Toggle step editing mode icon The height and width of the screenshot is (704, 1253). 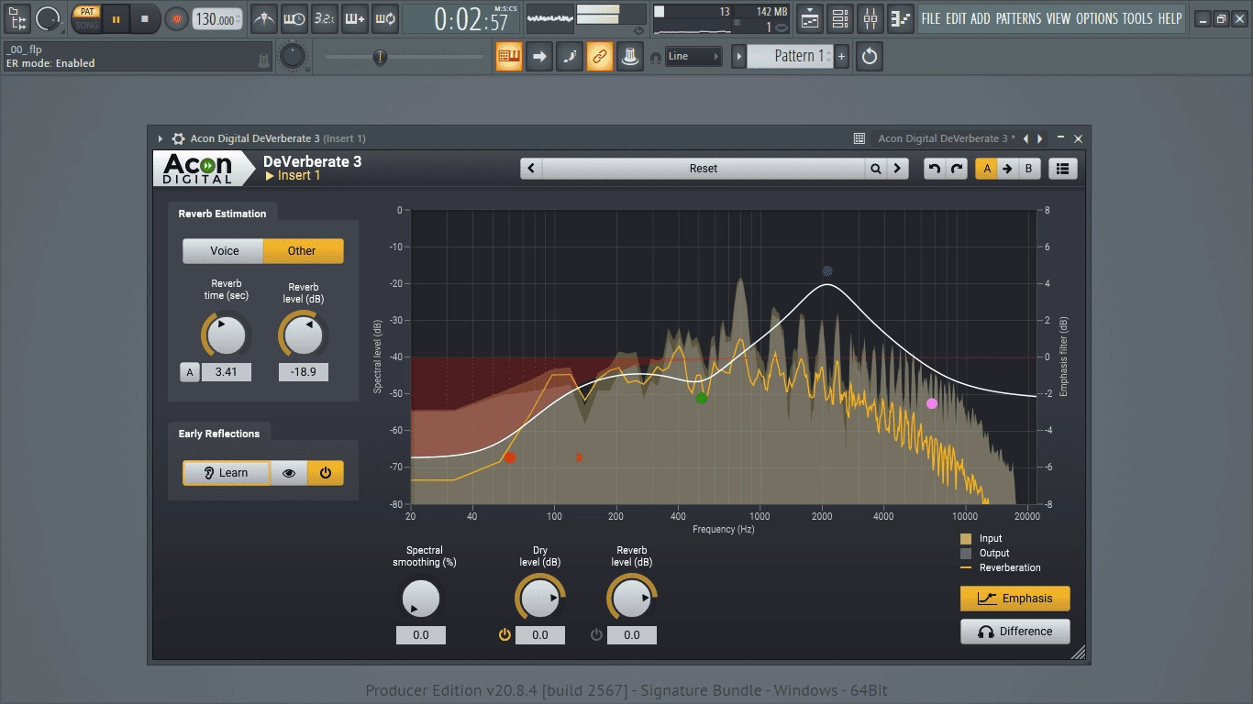pyautogui.click(x=570, y=57)
